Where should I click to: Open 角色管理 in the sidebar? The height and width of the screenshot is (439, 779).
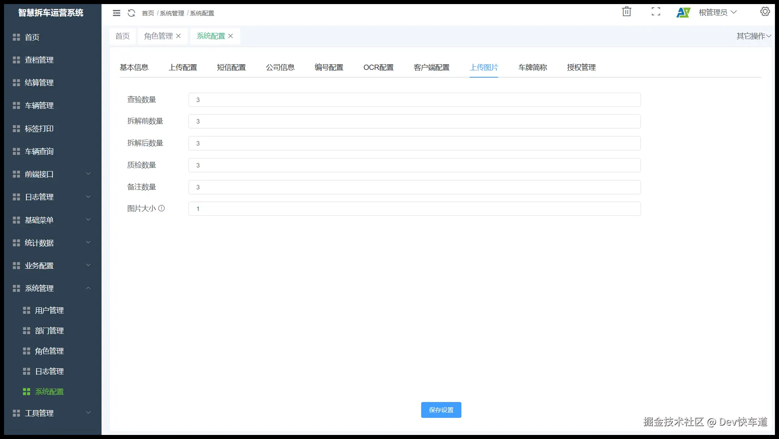click(49, 351)
